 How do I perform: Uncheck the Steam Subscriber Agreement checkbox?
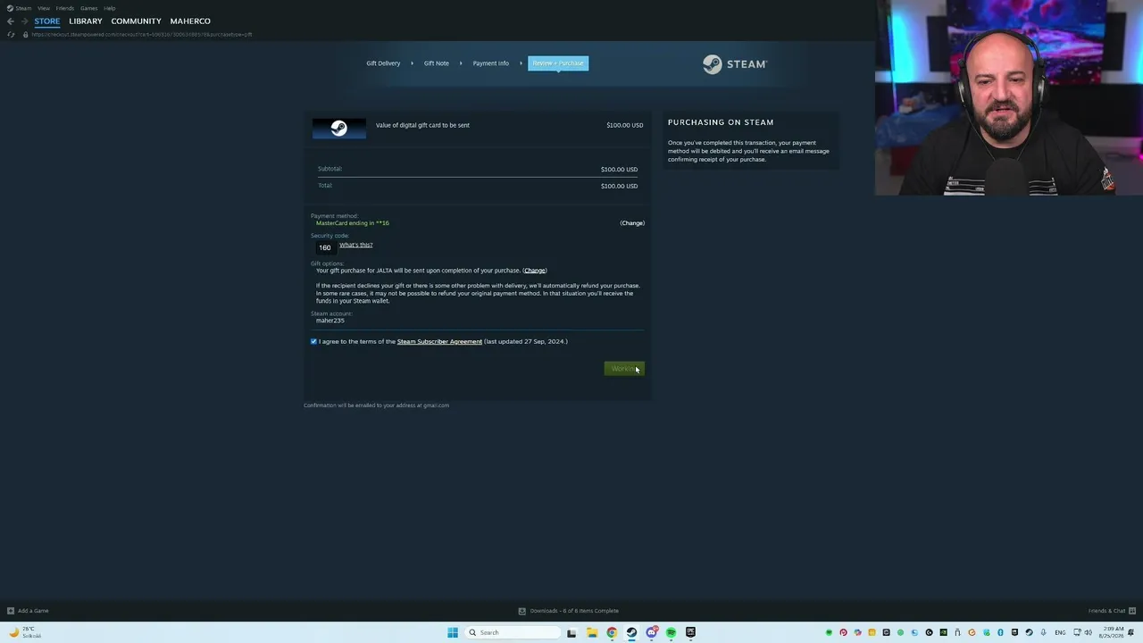click(313, 341)
